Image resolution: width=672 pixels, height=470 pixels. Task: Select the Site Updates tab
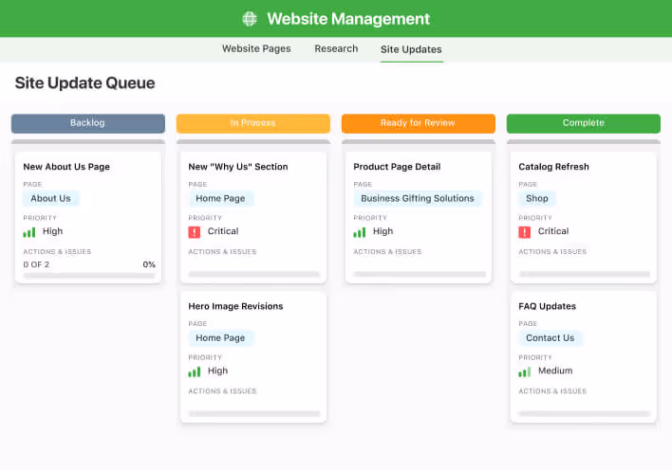click(x=411, y=49)
